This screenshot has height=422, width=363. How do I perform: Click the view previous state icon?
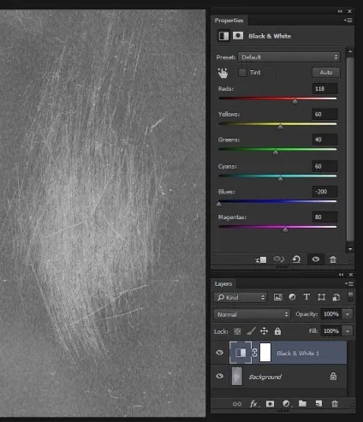(x=278, y=259)
